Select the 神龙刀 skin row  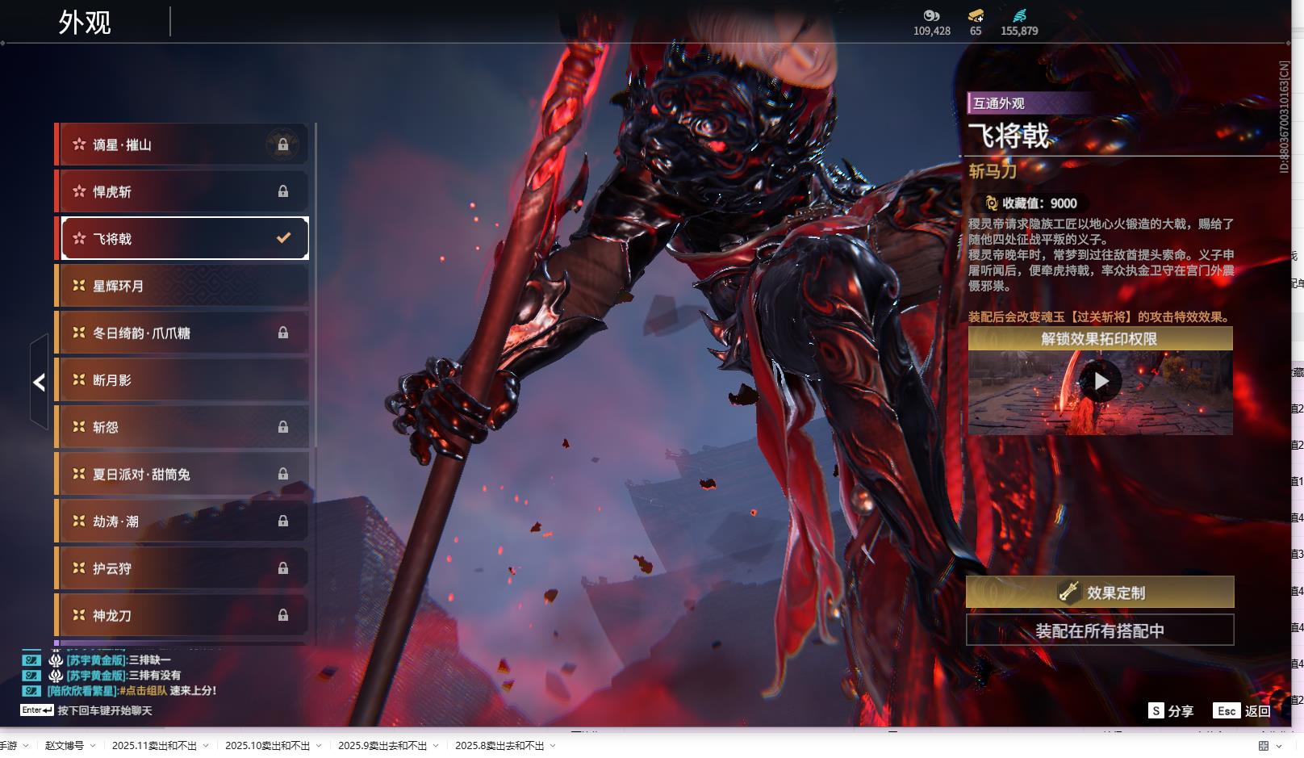[x=182, y=615]
